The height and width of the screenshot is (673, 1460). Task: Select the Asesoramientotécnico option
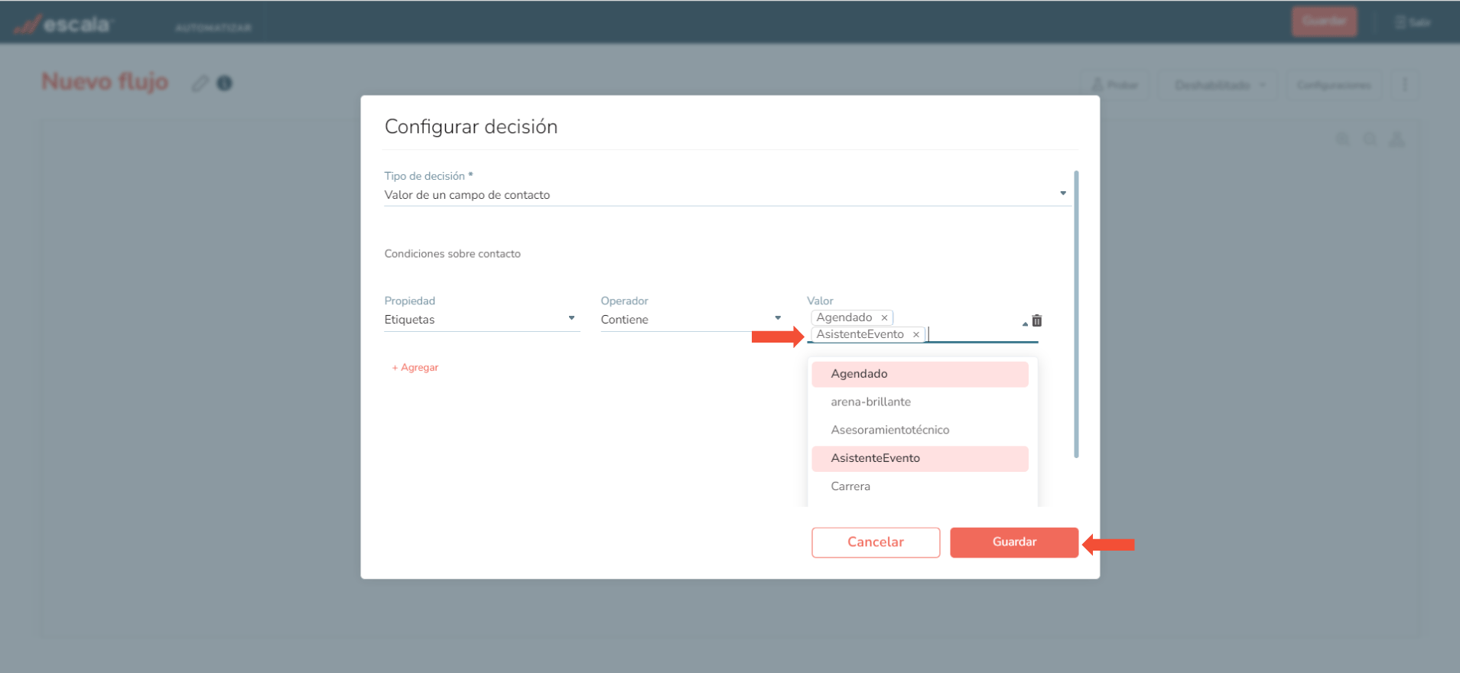(x=920, y=430)
